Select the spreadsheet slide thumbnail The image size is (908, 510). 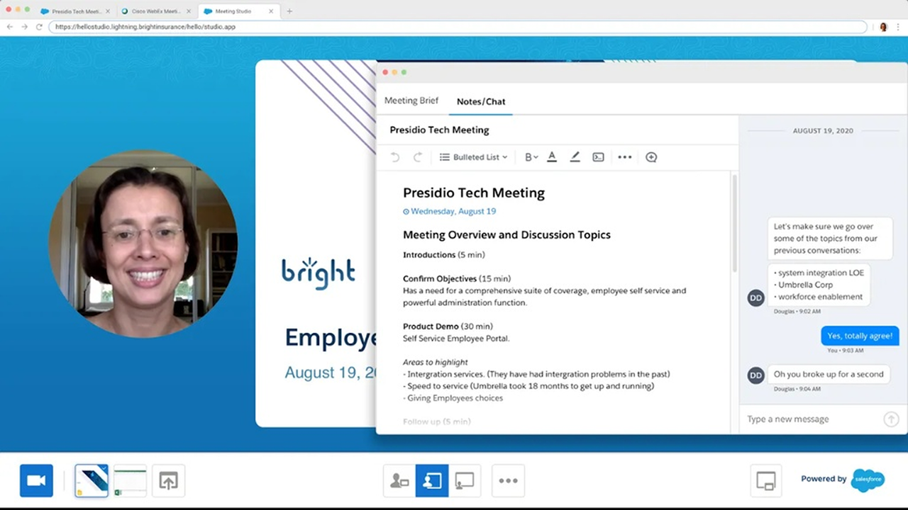click(130, 481)
